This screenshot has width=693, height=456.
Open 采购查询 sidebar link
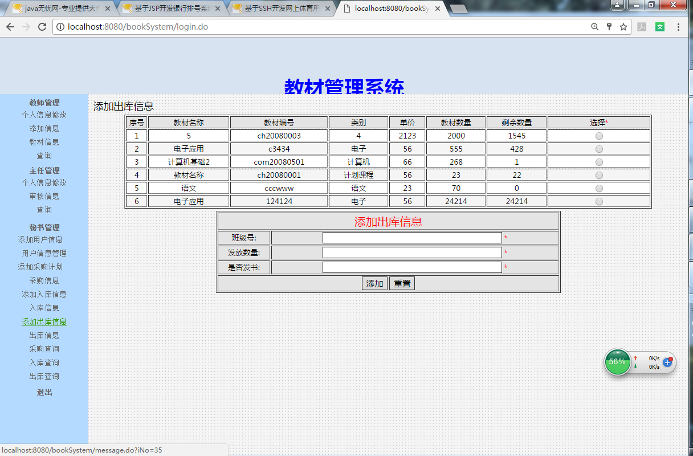click(x=44, y=349)
